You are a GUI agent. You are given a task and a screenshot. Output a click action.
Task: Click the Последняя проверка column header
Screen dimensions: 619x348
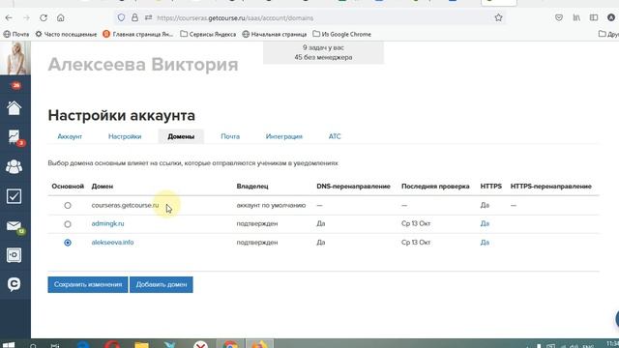point(435,187)
